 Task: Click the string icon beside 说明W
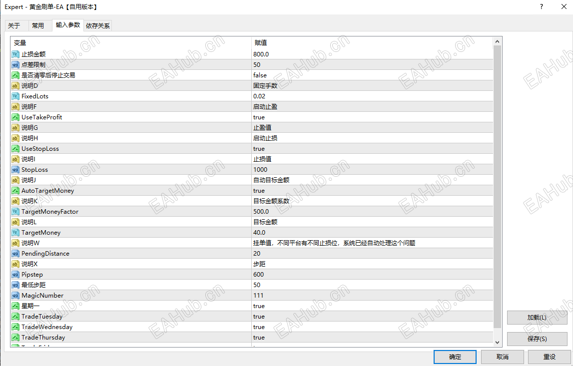[x=15, y=243]
